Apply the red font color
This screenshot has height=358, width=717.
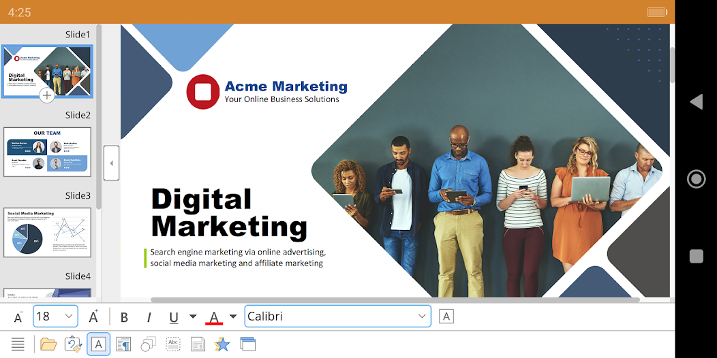214,317
